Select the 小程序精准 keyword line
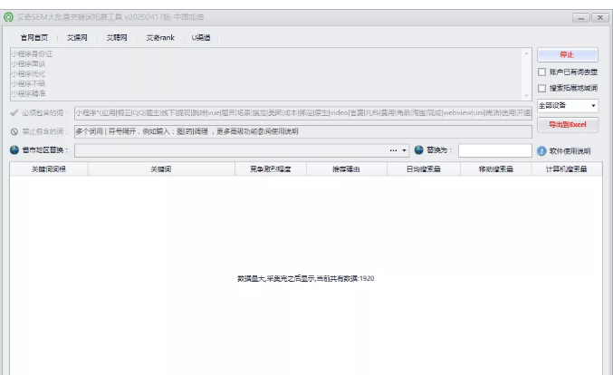613x375 pixels. (28, 93)
